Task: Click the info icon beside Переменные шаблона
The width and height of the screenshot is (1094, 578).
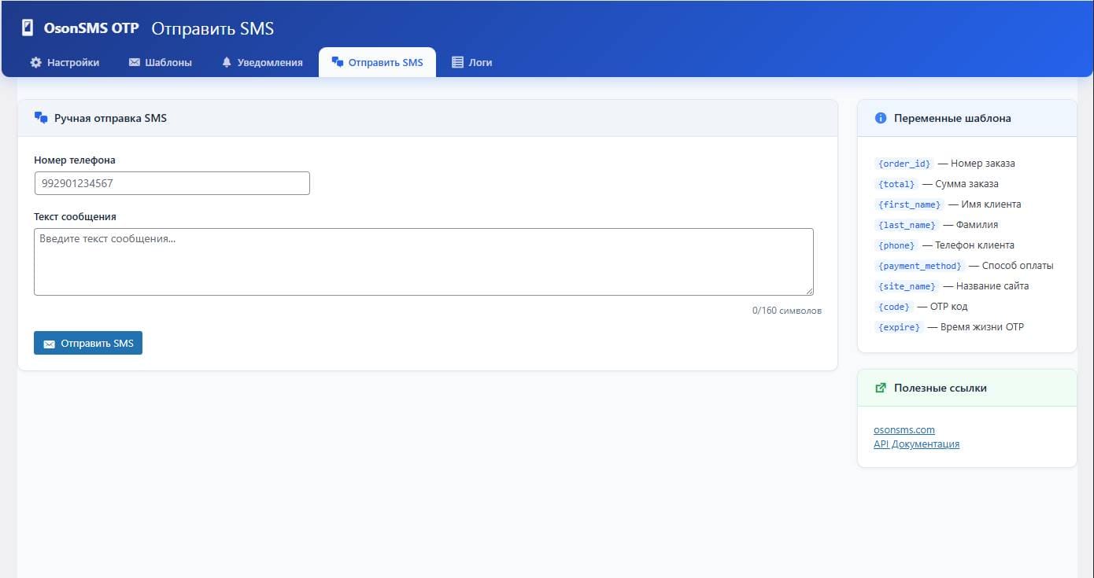Action: tap(881, 118)
